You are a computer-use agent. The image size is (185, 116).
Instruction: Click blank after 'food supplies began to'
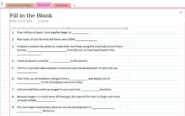pos(80,33)
